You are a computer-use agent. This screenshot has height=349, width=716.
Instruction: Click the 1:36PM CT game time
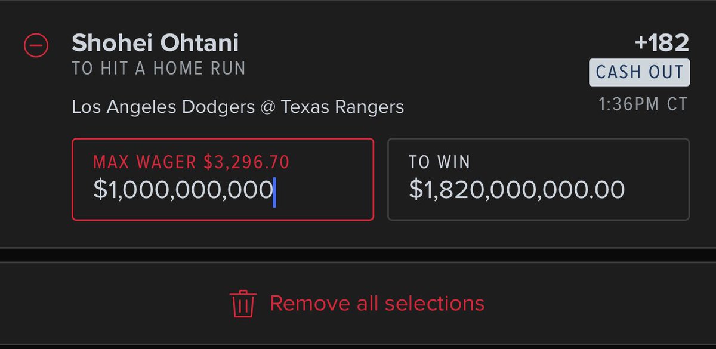[643, 104]
